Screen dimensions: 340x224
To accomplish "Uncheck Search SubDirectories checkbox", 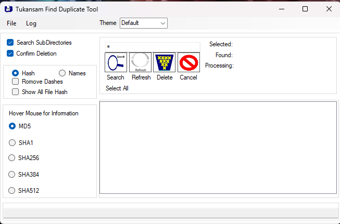I will click(10, 43).
